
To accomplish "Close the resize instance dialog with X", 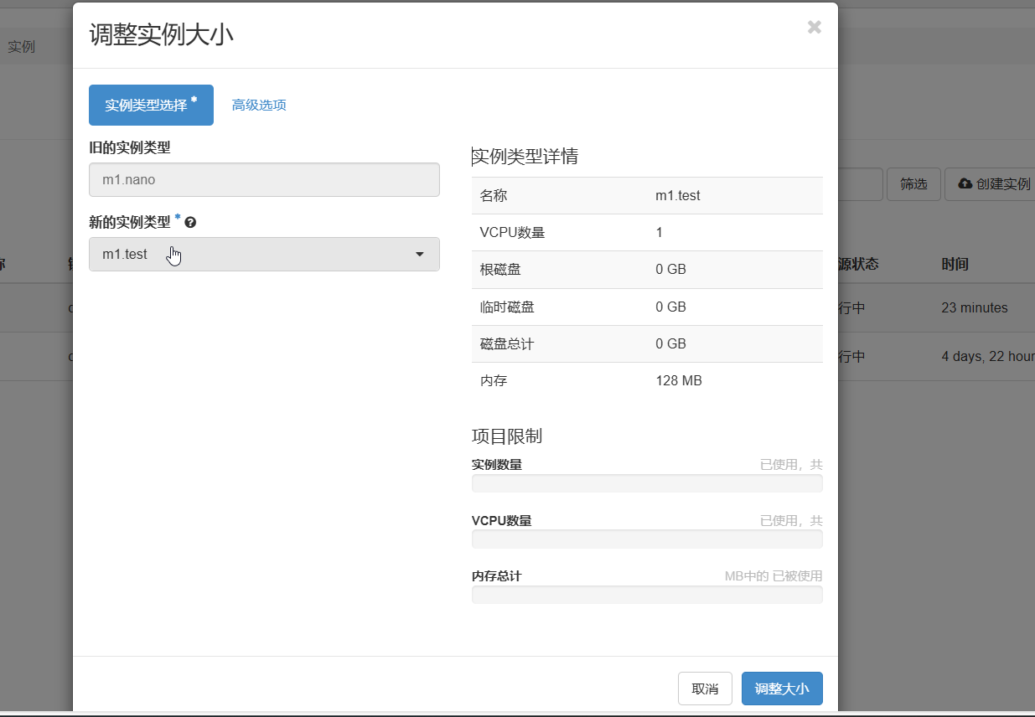I will point(814,27).
